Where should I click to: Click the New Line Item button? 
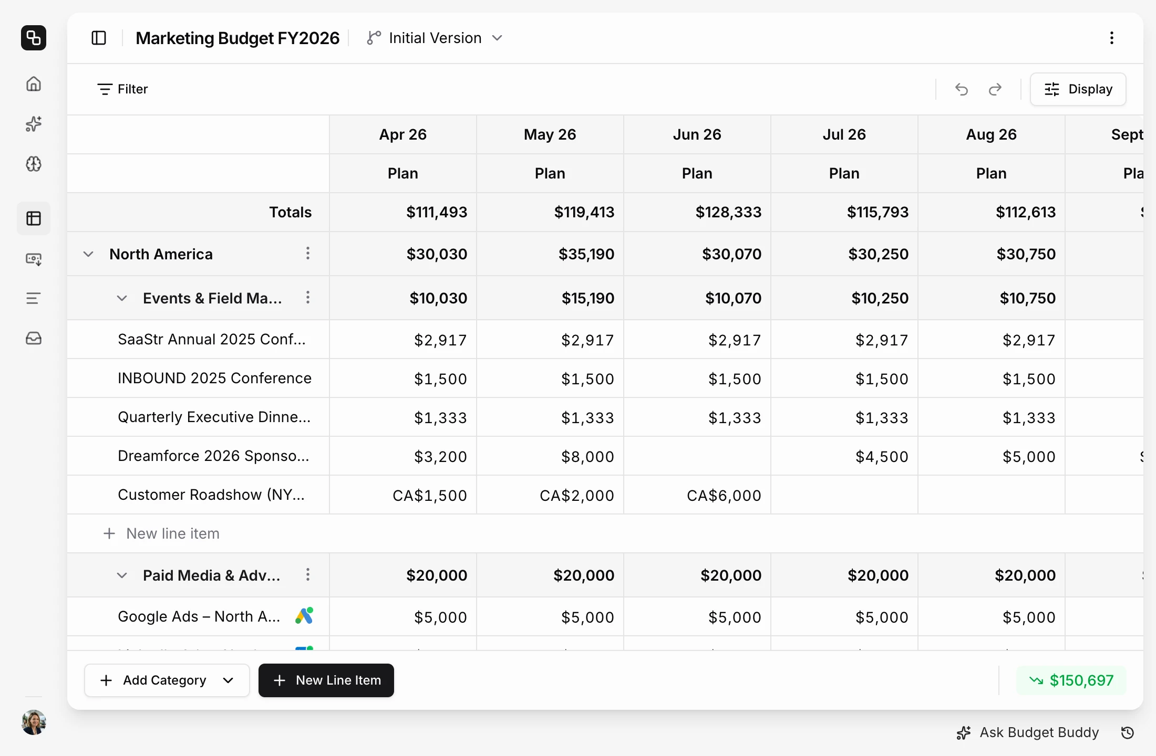[326, 680]
